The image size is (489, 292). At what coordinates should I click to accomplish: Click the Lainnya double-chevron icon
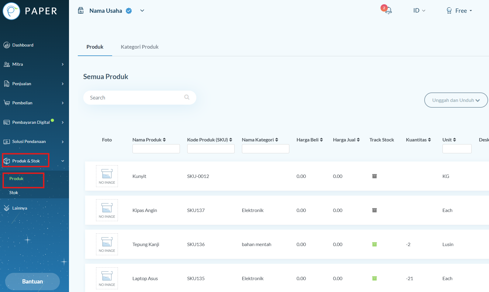pos(7,208)
